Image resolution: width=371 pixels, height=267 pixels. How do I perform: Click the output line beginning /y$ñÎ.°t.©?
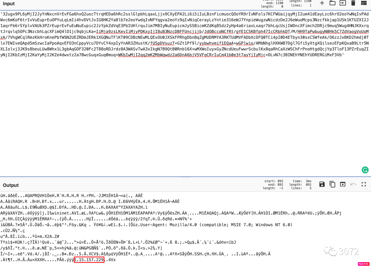click(81, 248)
